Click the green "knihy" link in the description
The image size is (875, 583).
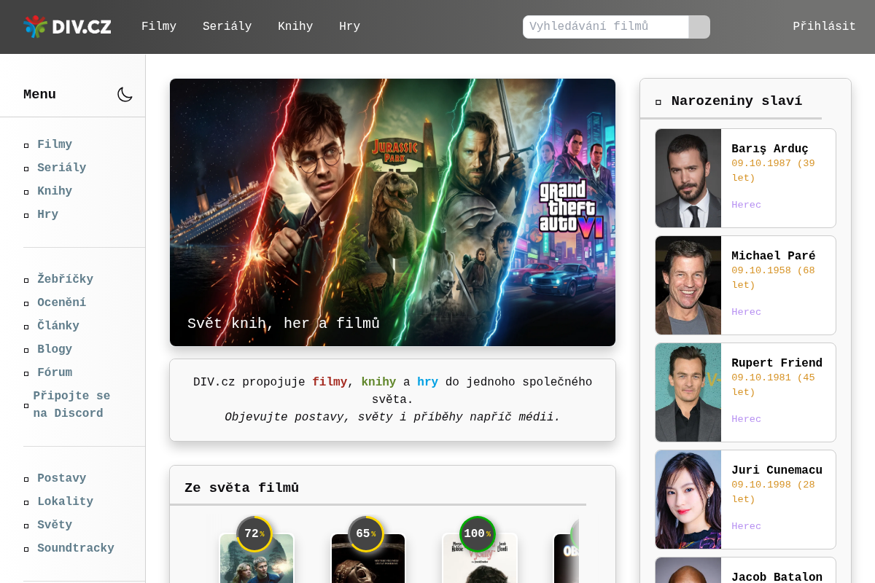coord(378,383)
